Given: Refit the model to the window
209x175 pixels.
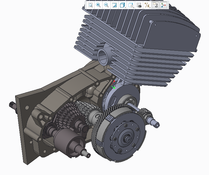Looking at the screenshot, I should [x=90, y=5].
